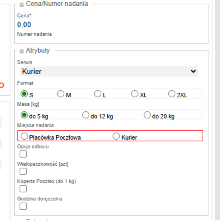Choose mass do 12 kg option
Viewport: 220px width, 220px height.
[86, 115]
